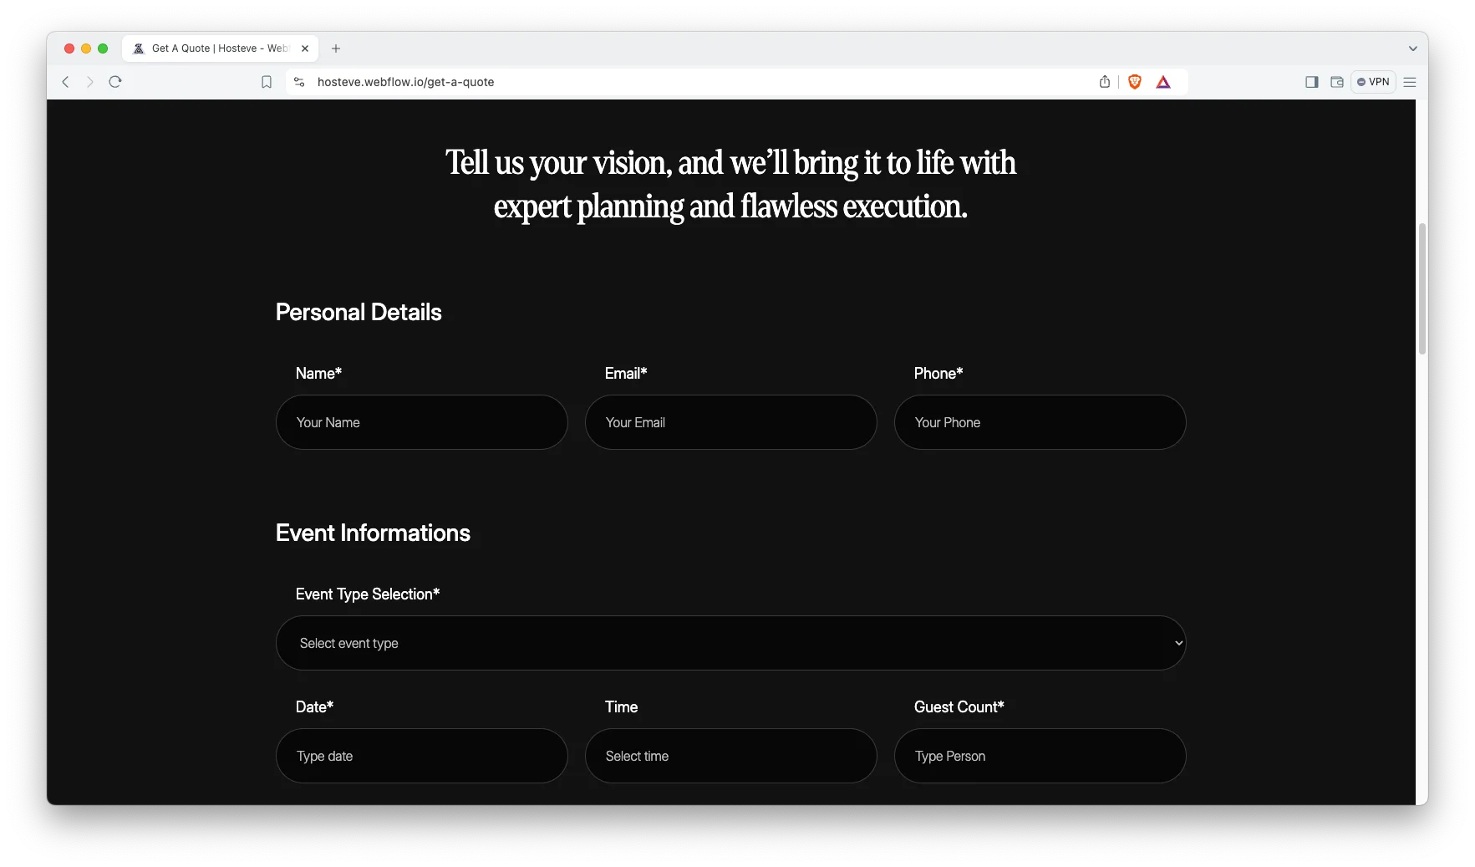
Task: Bookmark this page using bookmark icon
Action: (267, 82)
